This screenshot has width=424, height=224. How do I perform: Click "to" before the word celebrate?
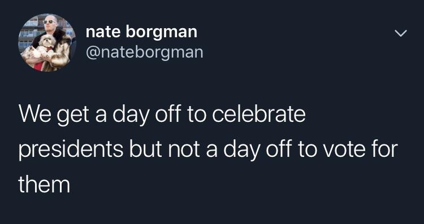click(197, 115)
